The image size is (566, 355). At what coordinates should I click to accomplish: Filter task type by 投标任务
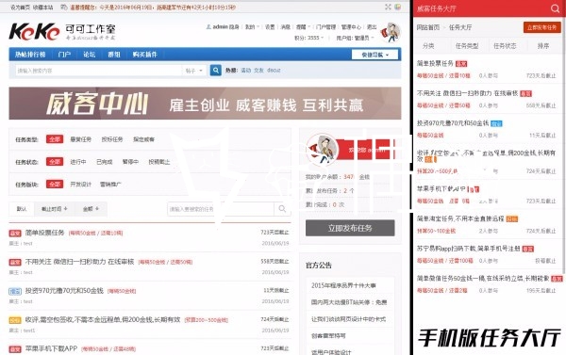tap(112, 139)
